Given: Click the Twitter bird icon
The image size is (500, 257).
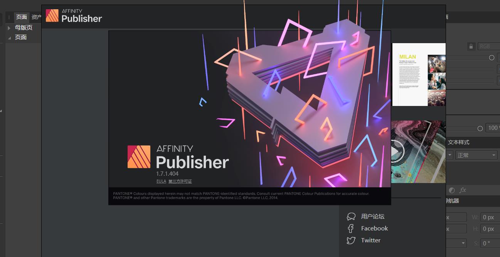Looking at the screenshot, I should click(x=351, y=240).
